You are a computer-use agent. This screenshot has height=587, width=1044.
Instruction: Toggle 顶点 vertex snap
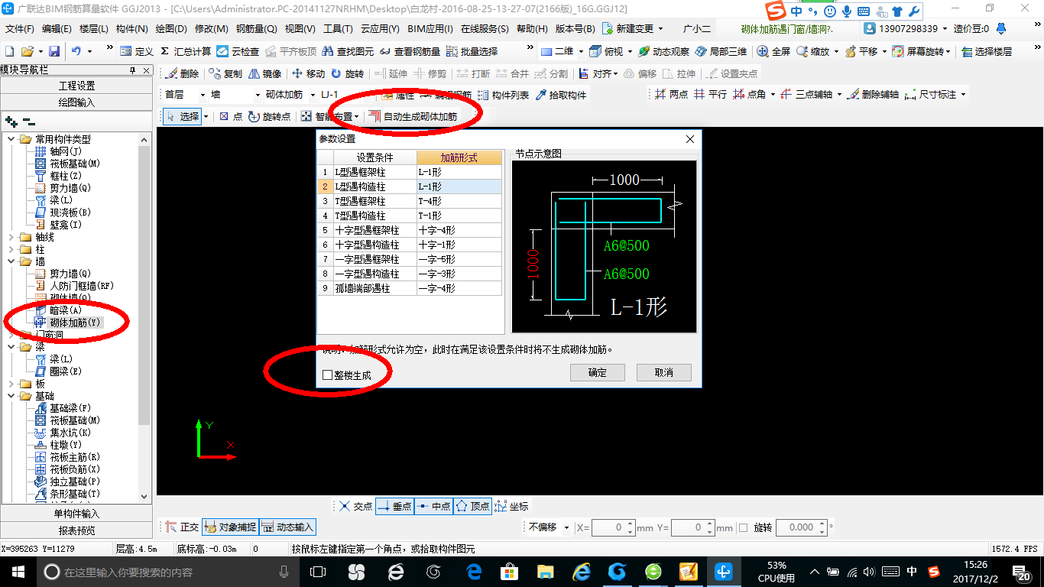point(472,506)
